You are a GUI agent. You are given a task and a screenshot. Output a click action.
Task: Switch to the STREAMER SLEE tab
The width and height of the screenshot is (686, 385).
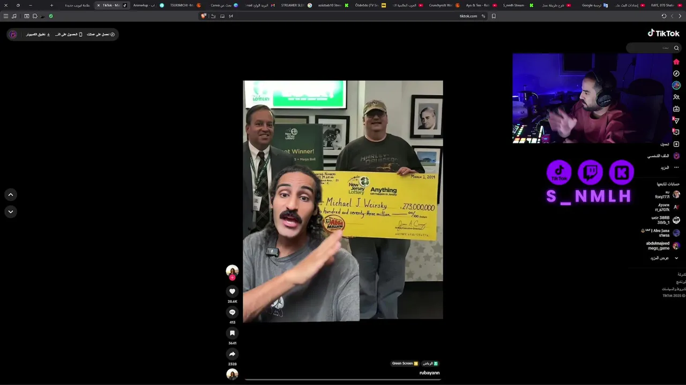click(296, 5)
